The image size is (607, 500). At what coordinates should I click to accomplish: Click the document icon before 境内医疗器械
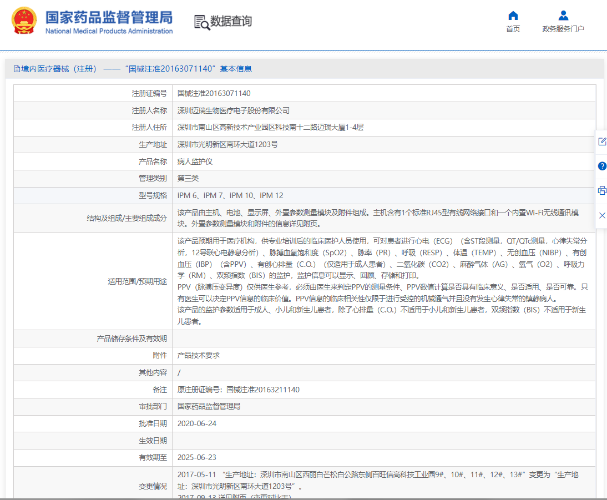coord(17,69)
